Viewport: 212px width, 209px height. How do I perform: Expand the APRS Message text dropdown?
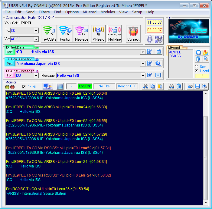[143, 76]
